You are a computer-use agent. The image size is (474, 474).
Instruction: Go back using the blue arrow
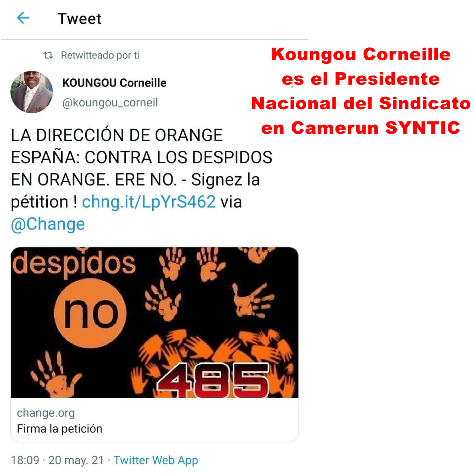click(23, 18)
